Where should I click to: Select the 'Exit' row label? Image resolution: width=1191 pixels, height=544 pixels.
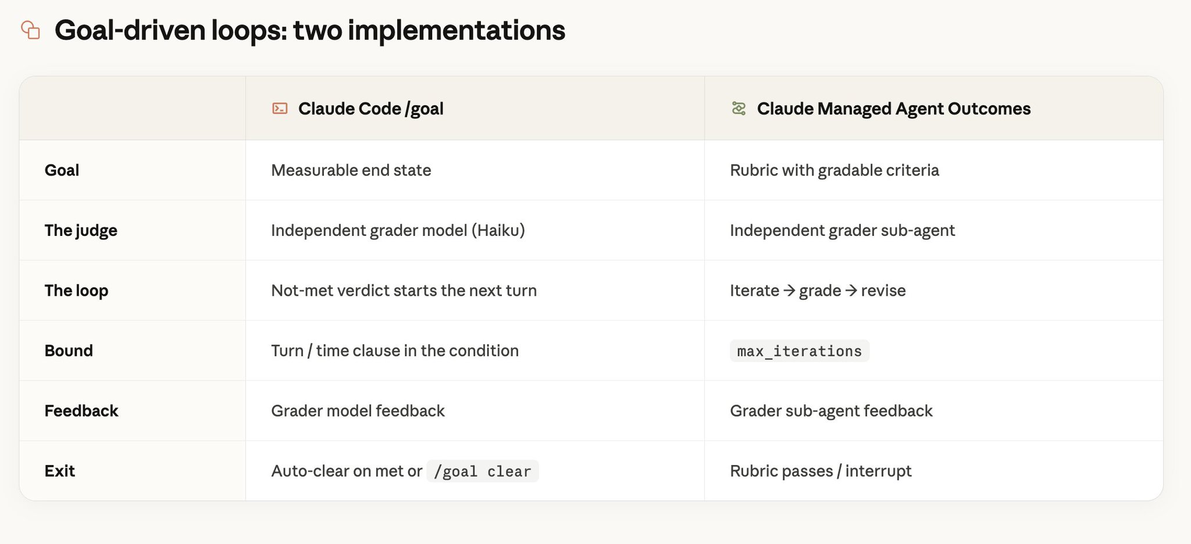(60, 471)
